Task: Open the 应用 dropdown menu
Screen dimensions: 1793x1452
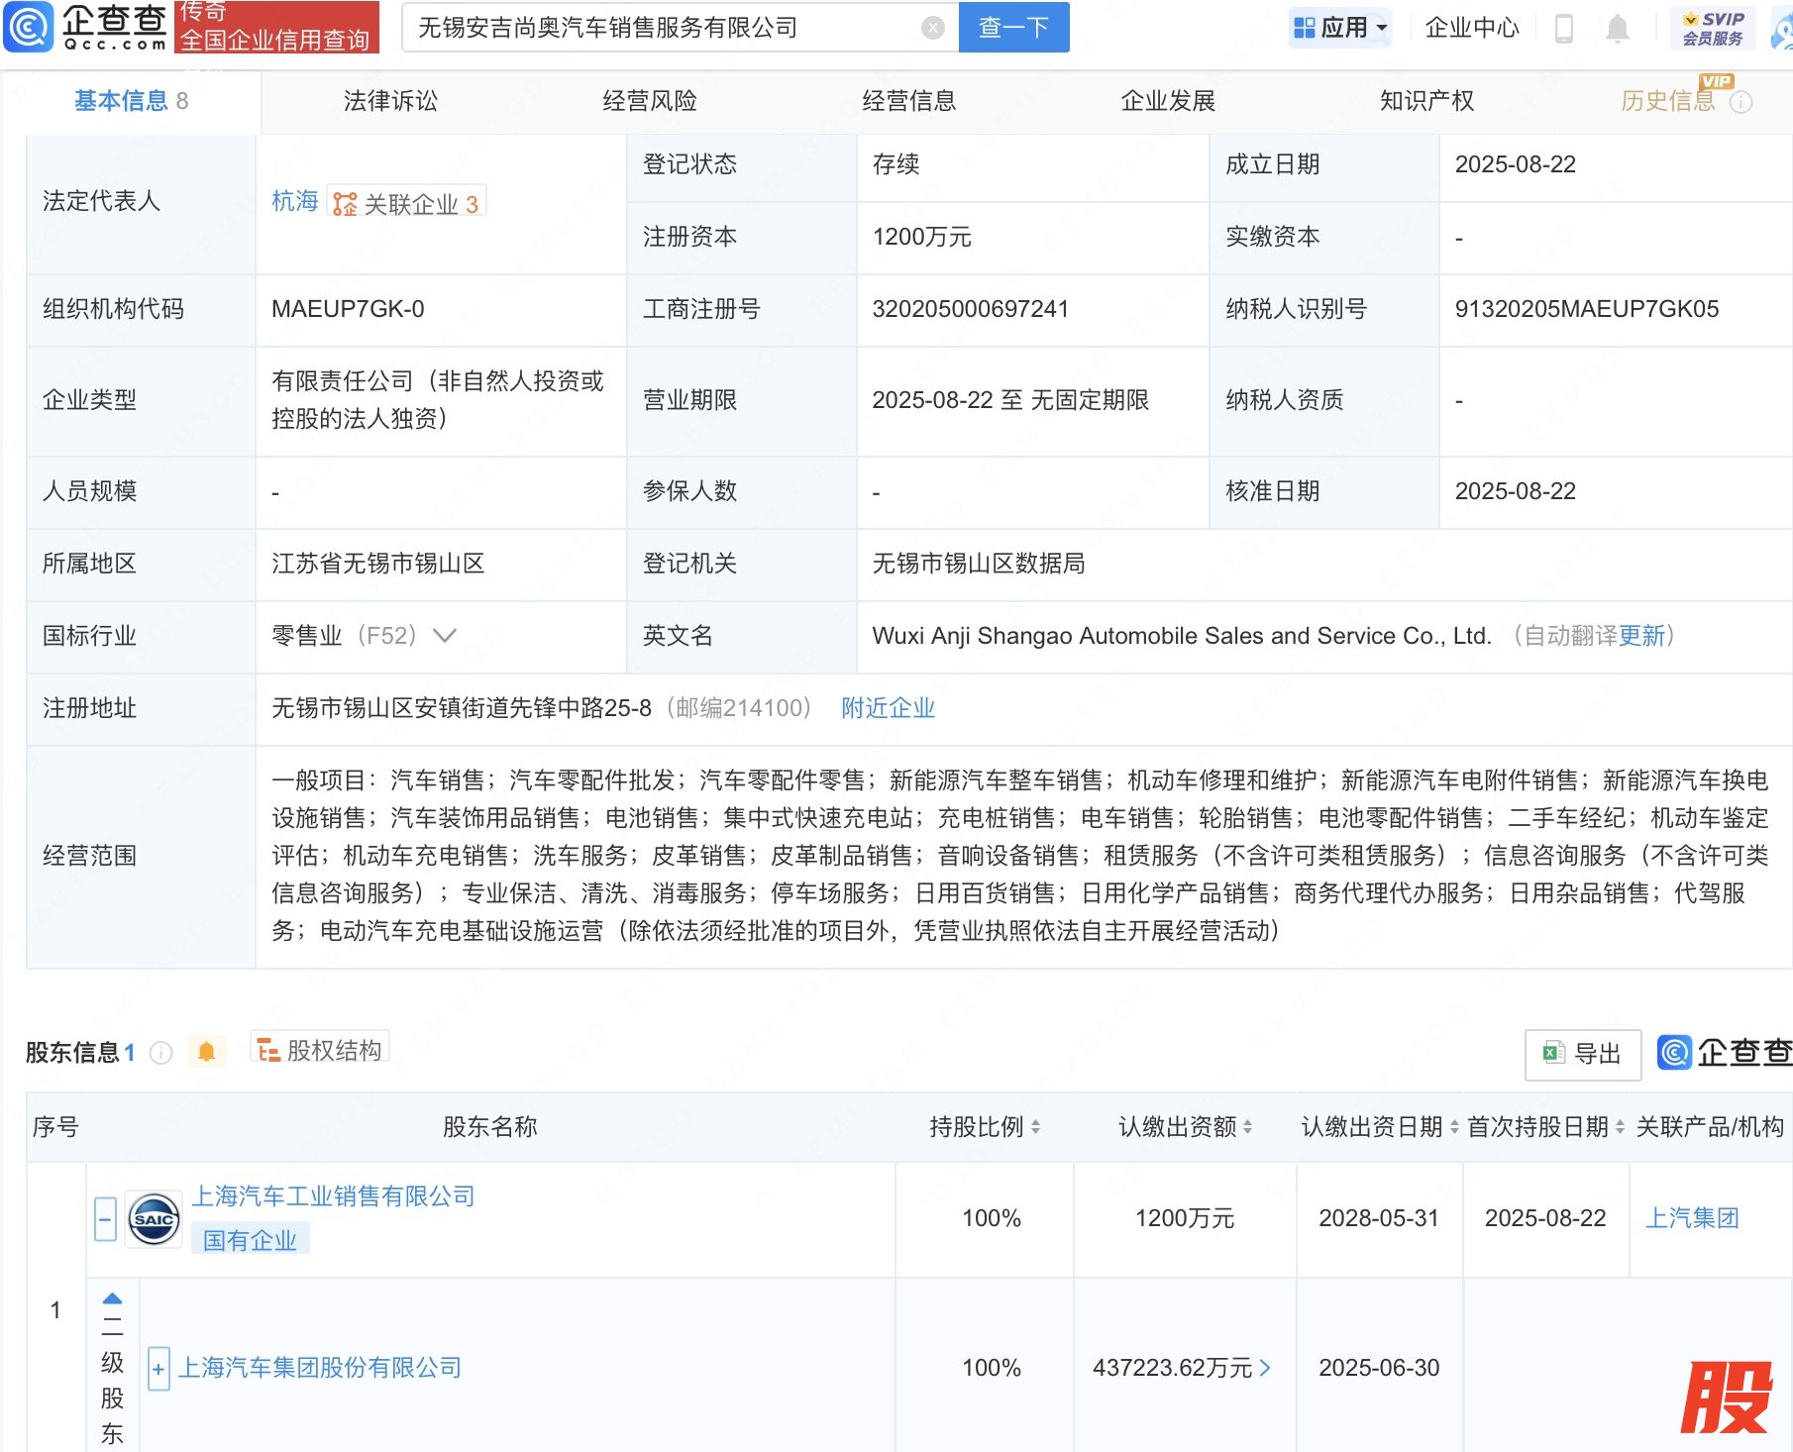Action: (x=1341, y=28)
